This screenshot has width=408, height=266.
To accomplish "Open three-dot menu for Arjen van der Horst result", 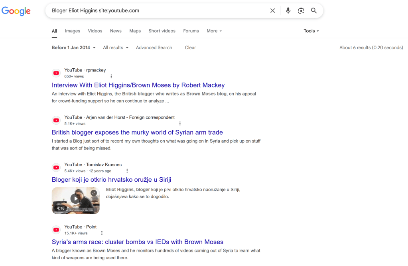I will tap(180, 124).
